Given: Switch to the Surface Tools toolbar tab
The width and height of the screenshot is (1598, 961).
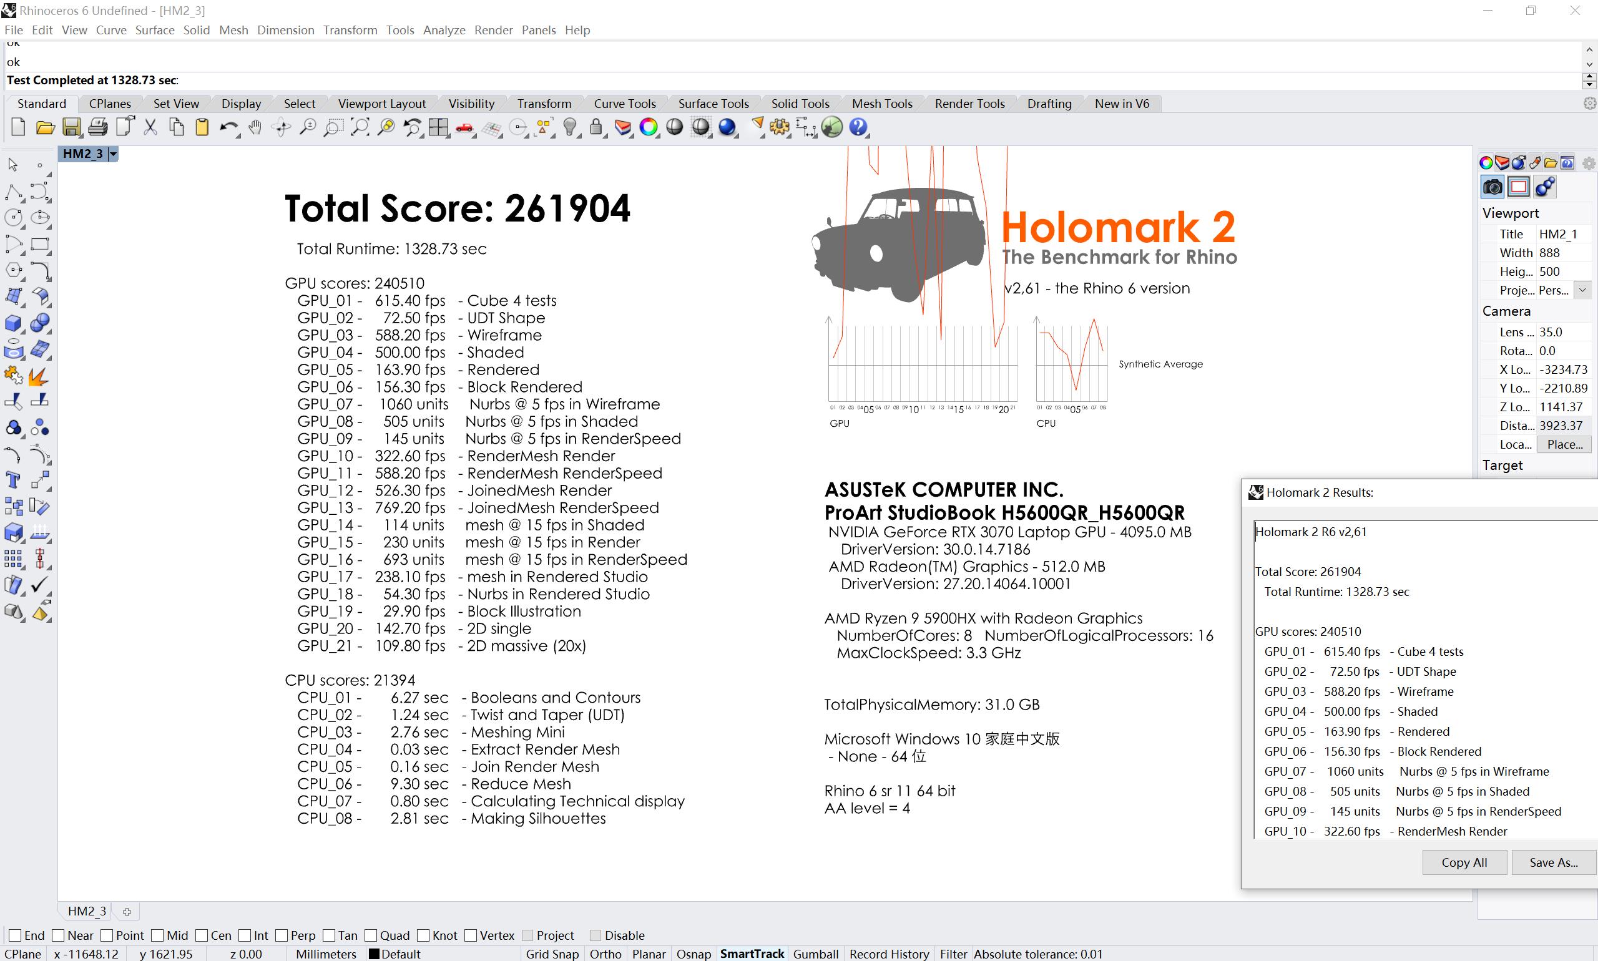Looking at the screenshot, I should click(713, 104).
